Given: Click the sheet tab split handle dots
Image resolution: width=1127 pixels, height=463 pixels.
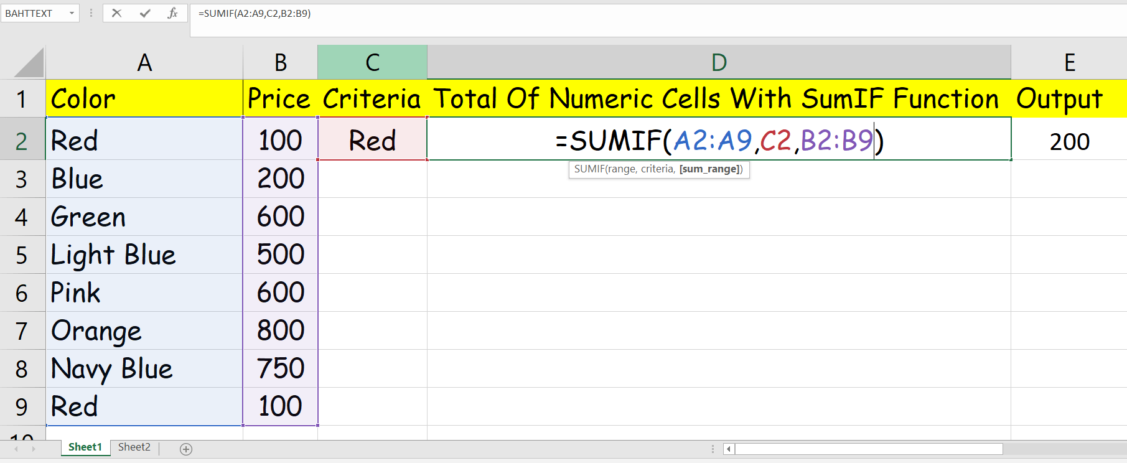Looking at the screenshot, I should tap(713, 449).
